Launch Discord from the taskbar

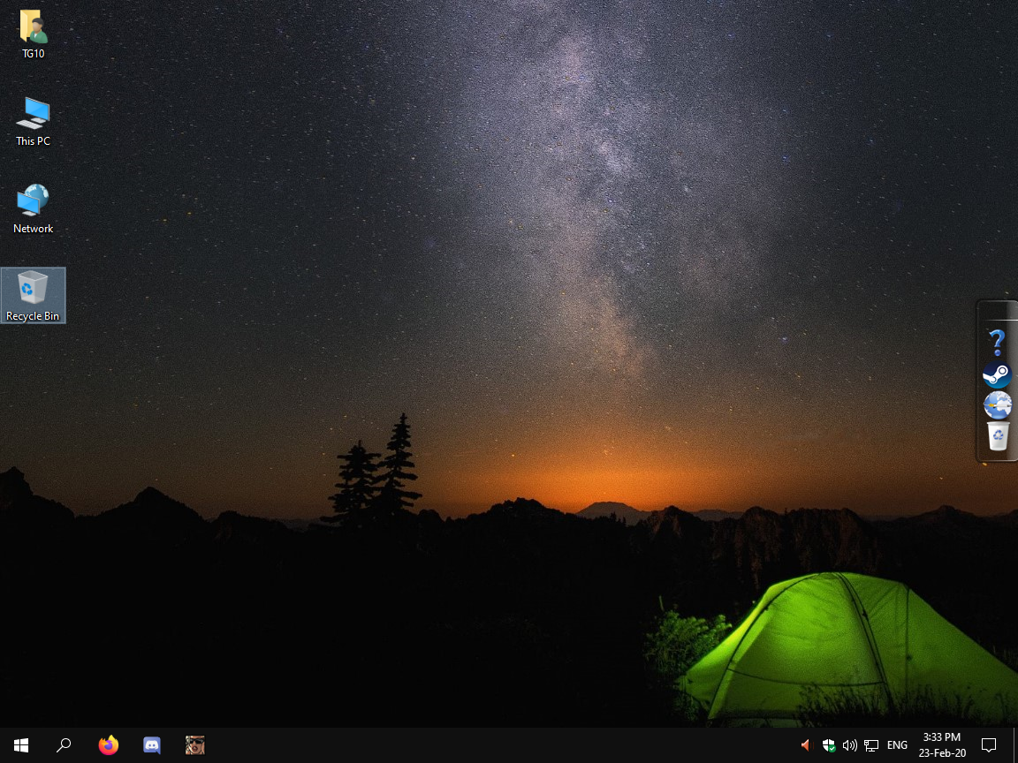coord(151,744)
